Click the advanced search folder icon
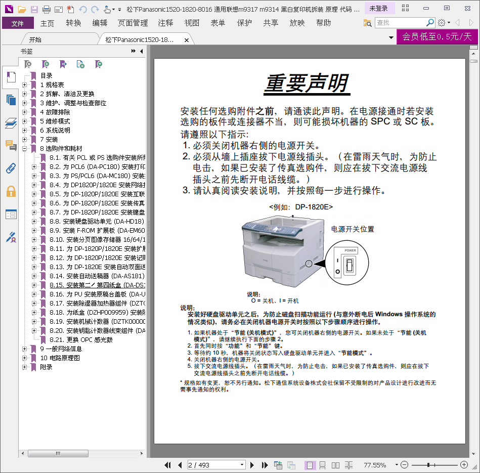The image size is (480, 473). [x=367, y=23]
